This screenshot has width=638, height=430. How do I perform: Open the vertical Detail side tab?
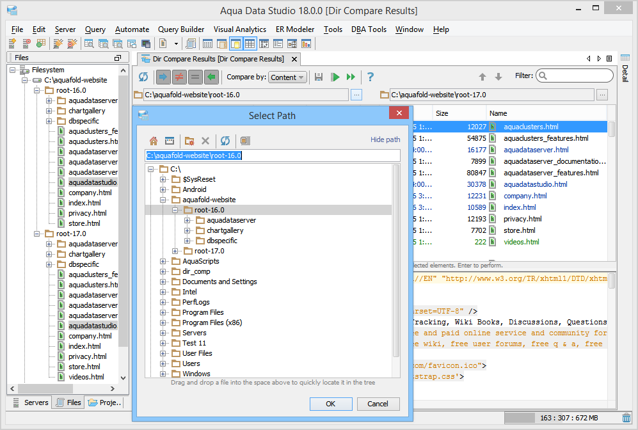(x=625, y=68)
